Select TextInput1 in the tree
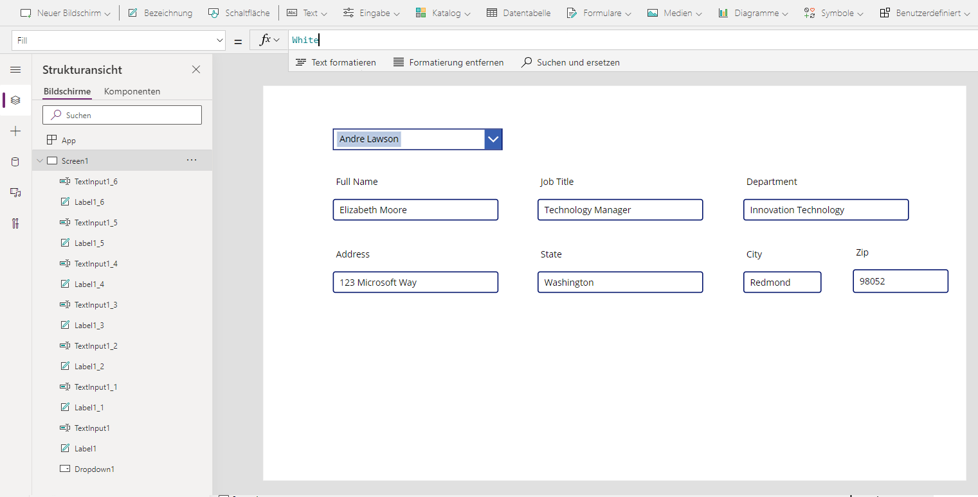978x497 pixels. click(92, 428)
